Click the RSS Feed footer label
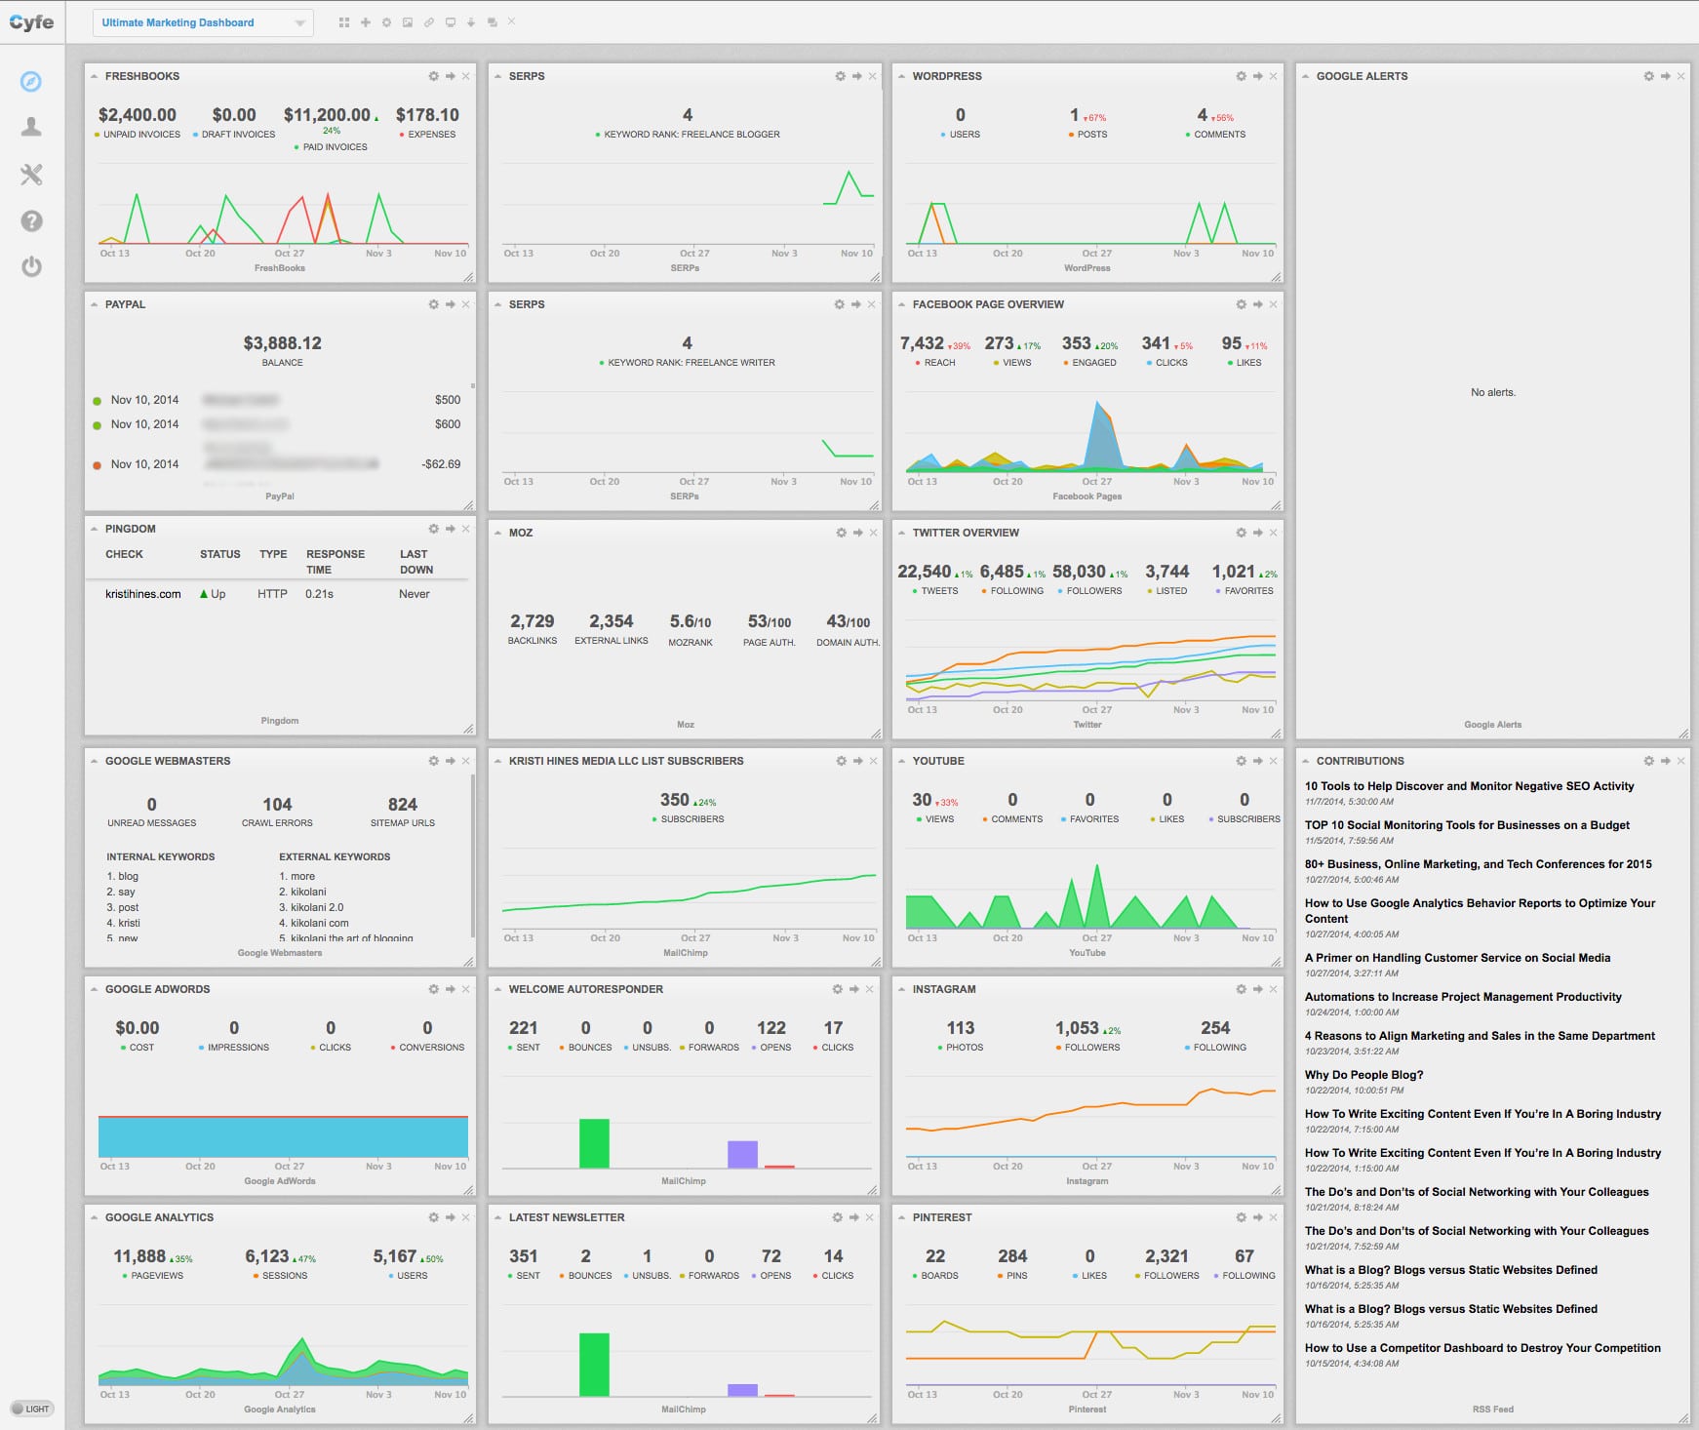 [1492, 1410]
